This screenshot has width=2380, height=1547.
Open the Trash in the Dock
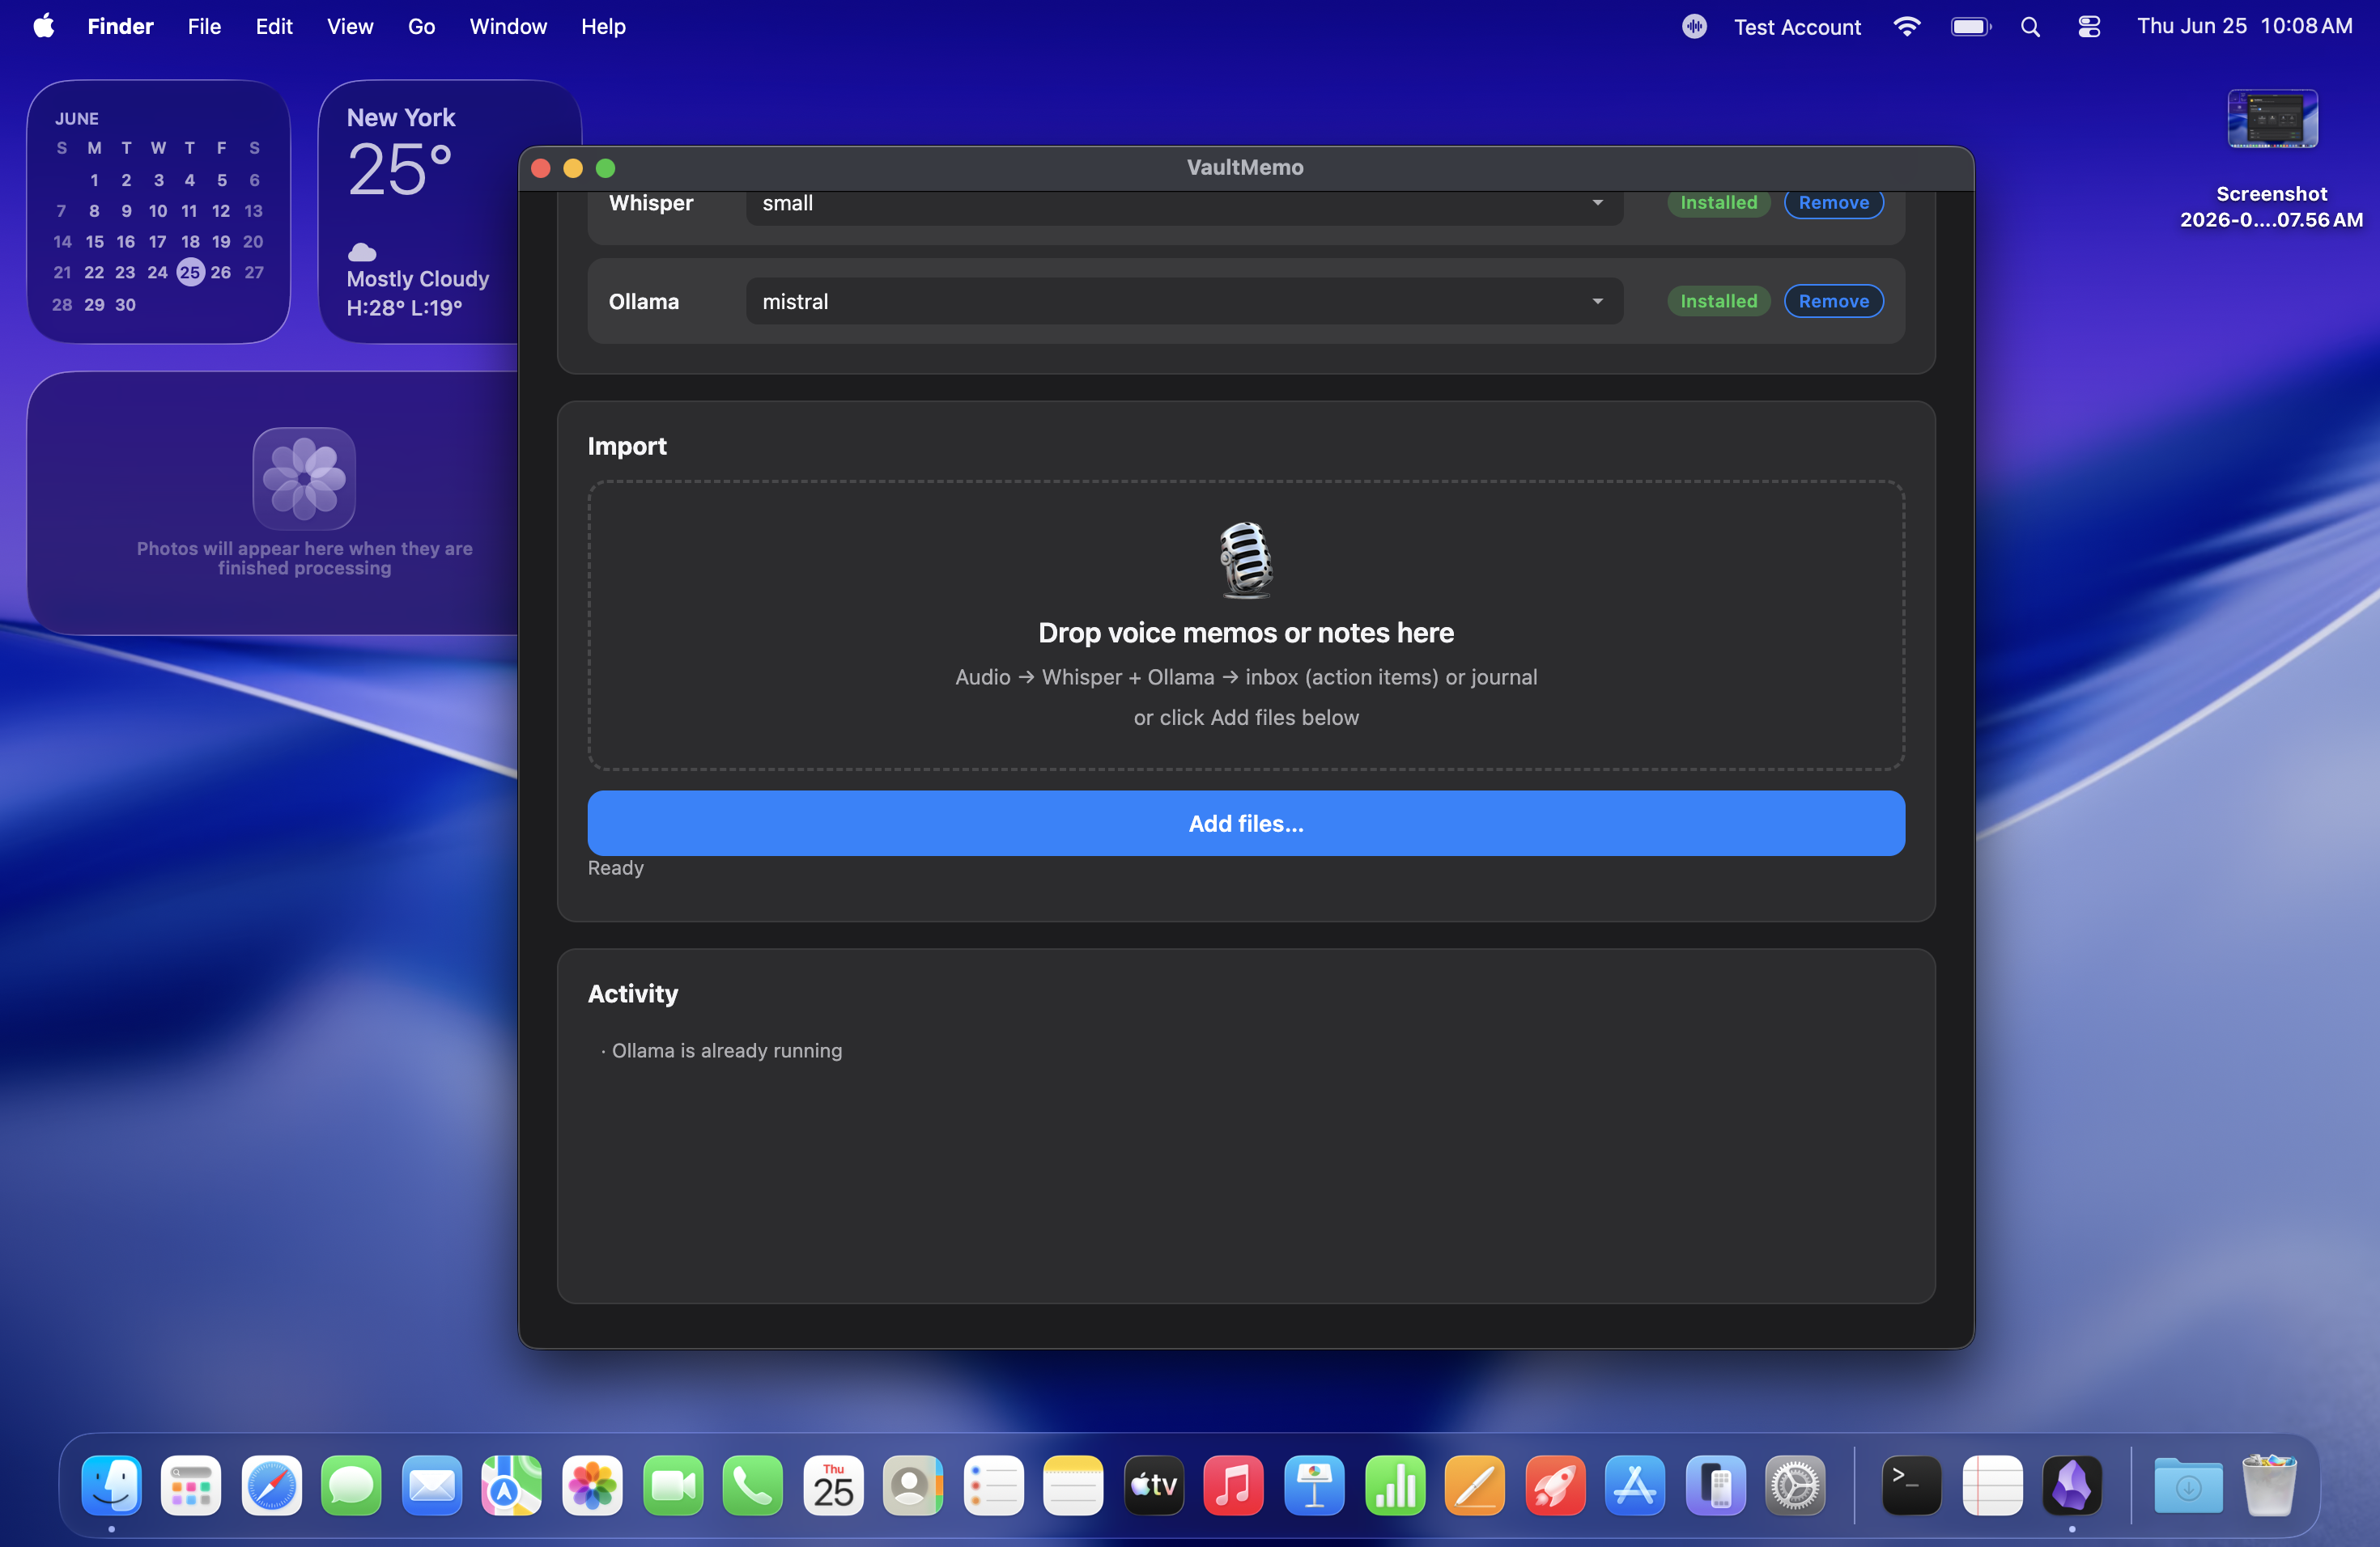coord(2269,1485)
